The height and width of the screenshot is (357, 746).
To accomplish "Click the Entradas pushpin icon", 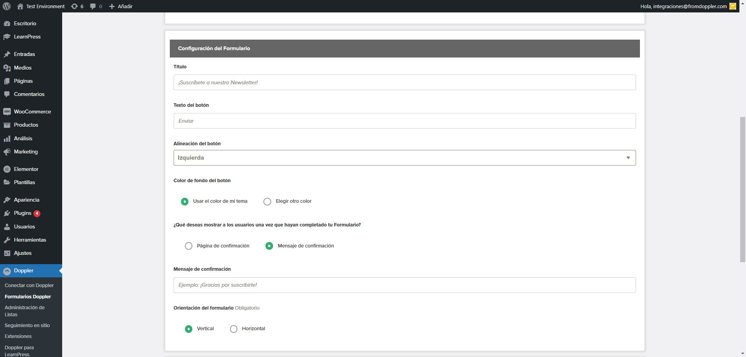I will click(7, 54).
